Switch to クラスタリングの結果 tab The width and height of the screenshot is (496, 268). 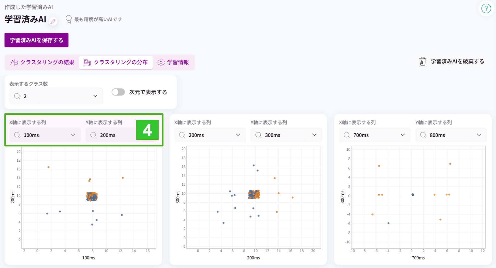pos(42,62)
